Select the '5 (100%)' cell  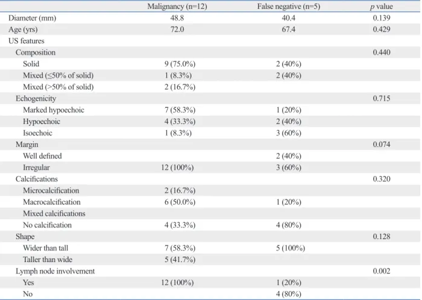[291, 248]
